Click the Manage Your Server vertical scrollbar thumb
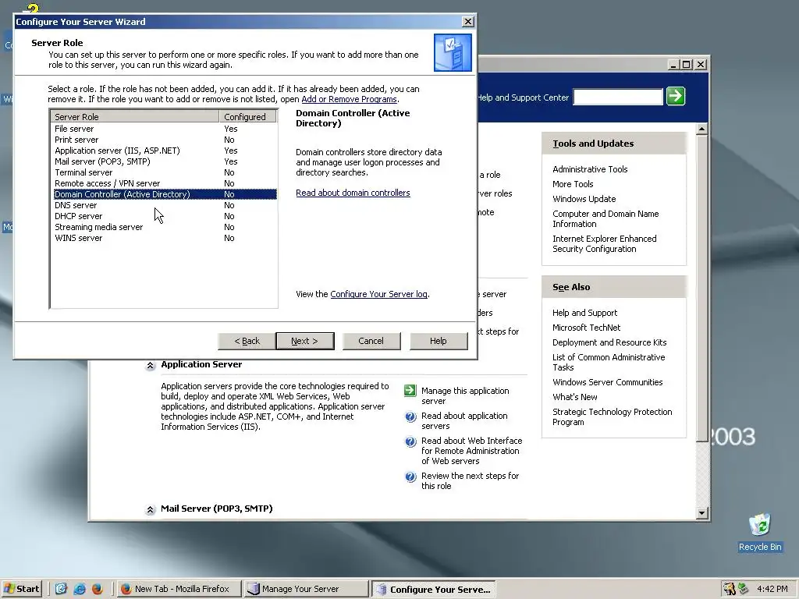Image resolution: width=799 pixels, height=599 pixels. coord(702,289)
